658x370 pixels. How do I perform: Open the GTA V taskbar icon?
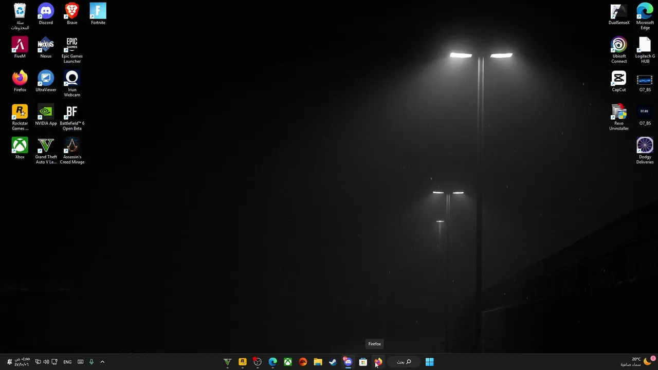227,362
